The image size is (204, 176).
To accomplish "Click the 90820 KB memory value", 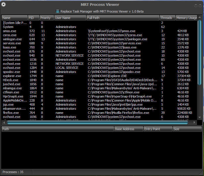I will click(x=184, y=109).
